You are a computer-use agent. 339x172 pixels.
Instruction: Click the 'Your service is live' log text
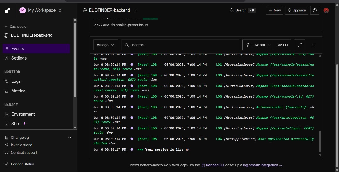pos(164,149)
